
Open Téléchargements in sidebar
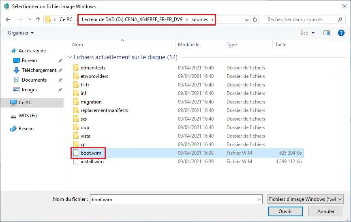[x=39, y=70]
